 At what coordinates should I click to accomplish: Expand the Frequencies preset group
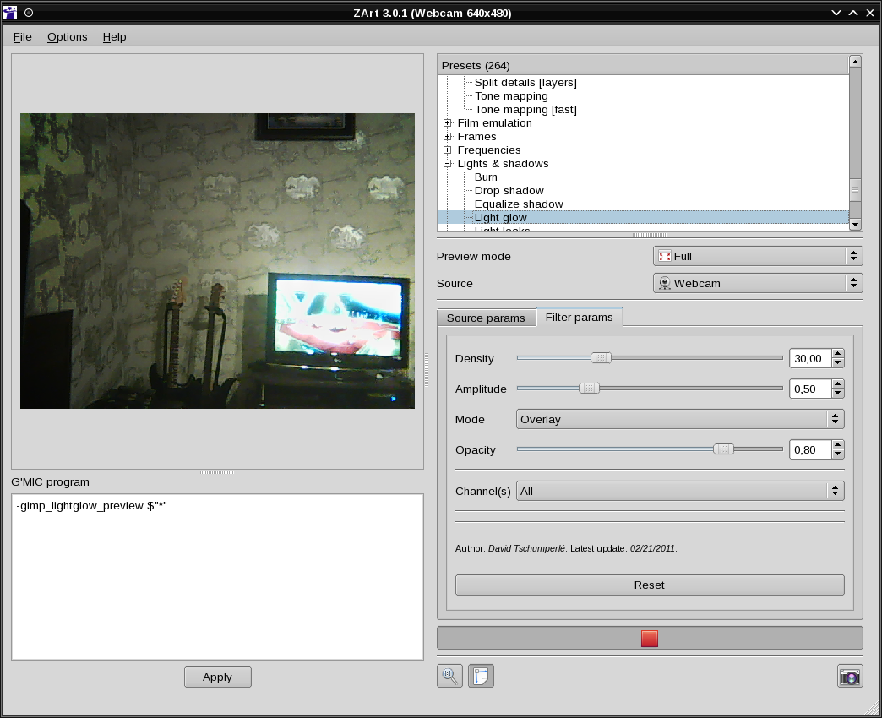[447, 150]
